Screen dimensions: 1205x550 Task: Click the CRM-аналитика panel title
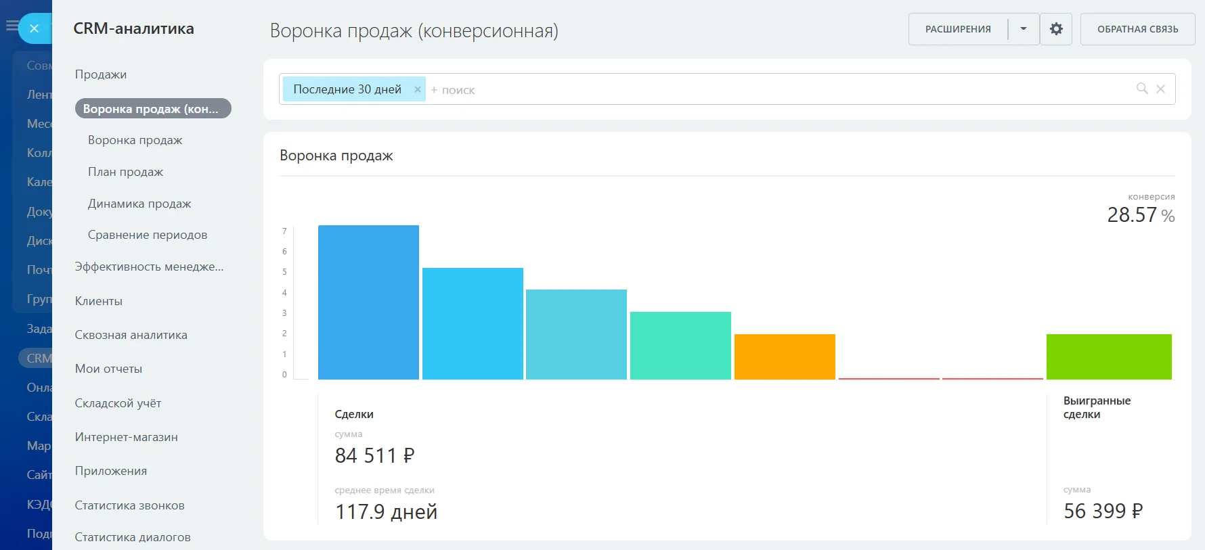[x=133, y=28]
